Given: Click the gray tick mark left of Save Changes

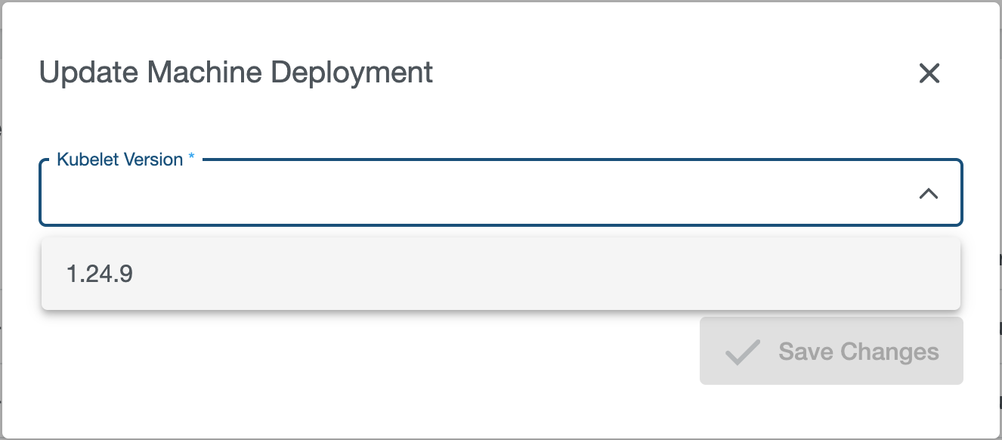Looking at the screenshot, I should pyautogui.click(x=742, y=352).
